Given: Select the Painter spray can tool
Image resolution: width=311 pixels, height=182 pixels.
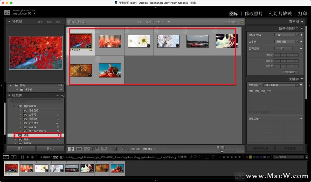Looking at the screenshot, I should (x=115, y=149).
